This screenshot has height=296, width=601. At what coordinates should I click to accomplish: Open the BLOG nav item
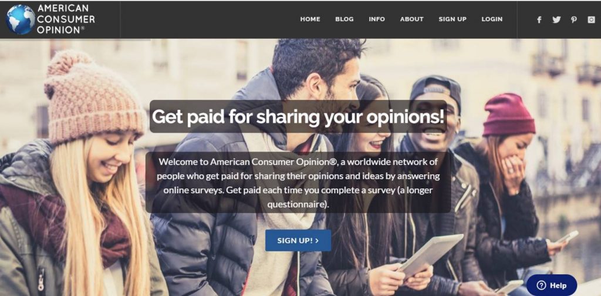coord(345,19)
